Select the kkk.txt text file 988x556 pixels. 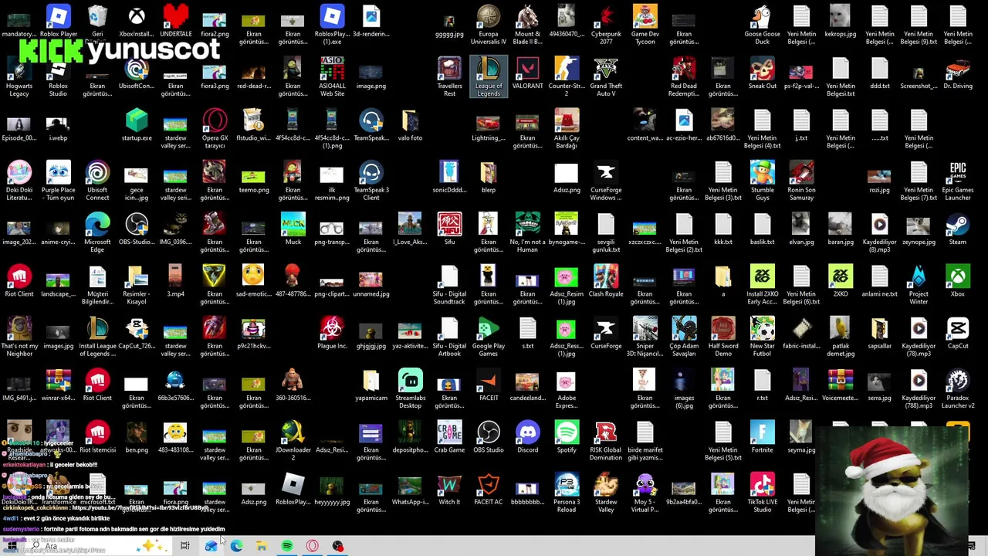[723, 229]
